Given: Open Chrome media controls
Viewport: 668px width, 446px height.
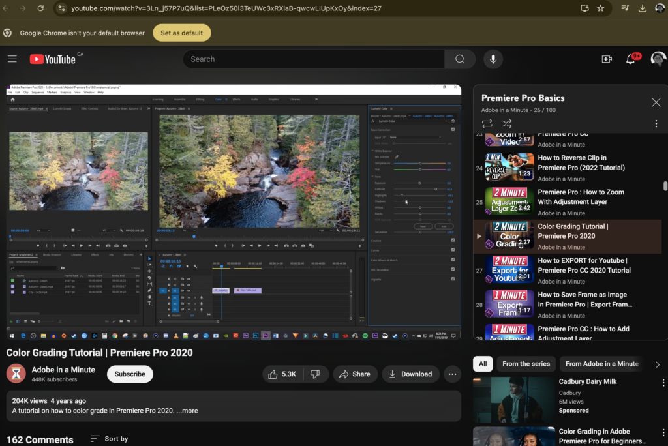Looking at the screenshot, I should (x=625, y=8).
